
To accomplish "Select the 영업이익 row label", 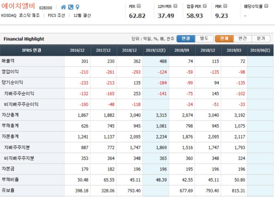I will tap(10, 72).
